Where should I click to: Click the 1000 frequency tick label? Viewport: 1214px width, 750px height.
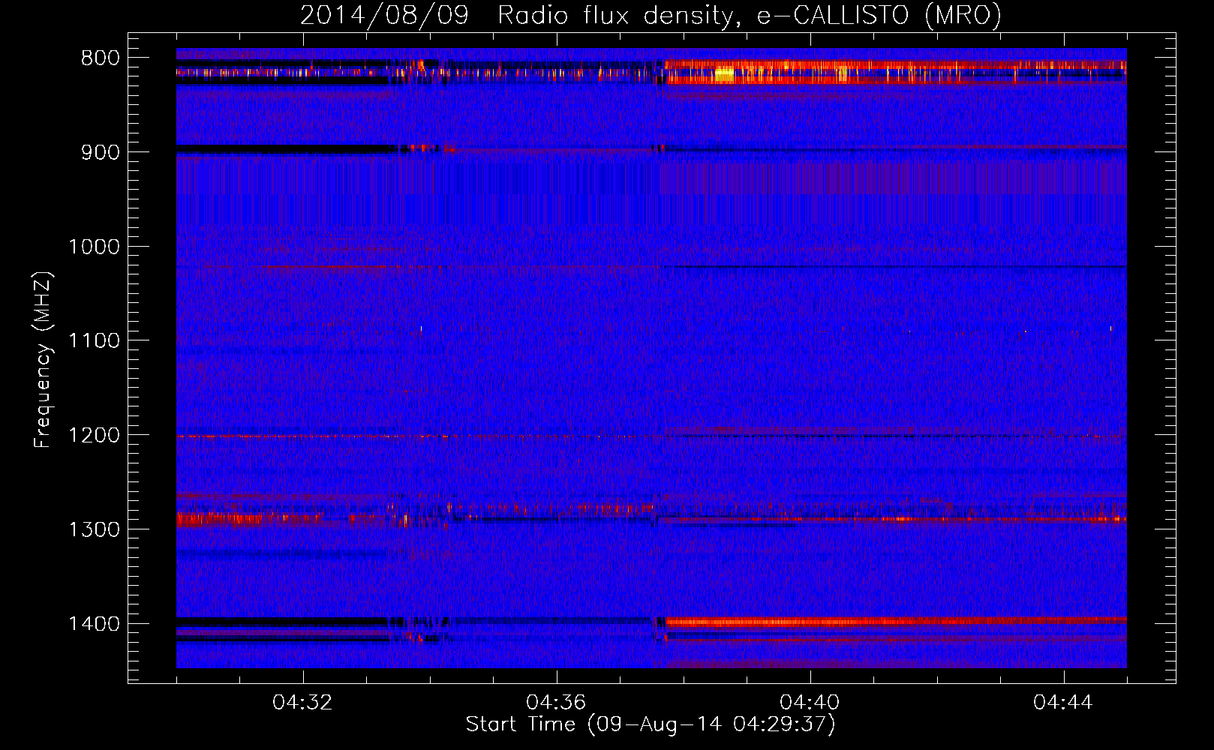pyautogui.click(x=94, y=247)
